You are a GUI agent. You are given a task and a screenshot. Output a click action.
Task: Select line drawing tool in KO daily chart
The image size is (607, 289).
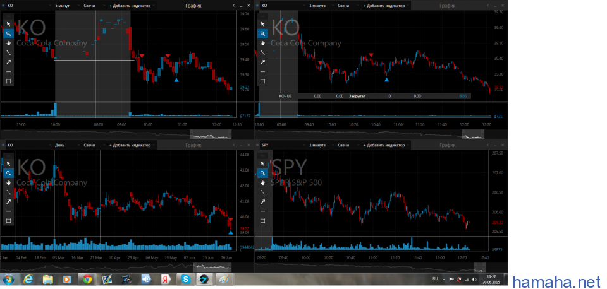tap(8, 192)
